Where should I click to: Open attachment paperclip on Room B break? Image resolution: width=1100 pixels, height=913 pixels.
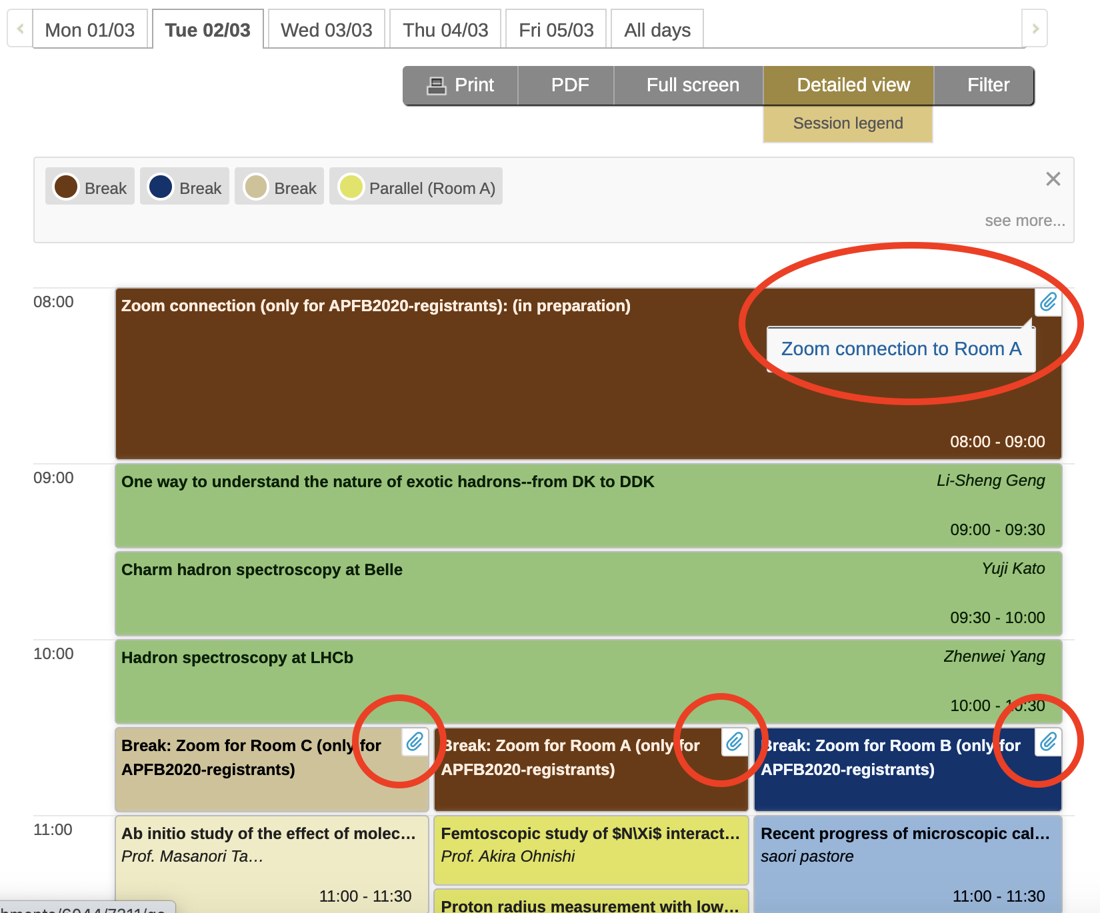click(x=1048, y=742)
